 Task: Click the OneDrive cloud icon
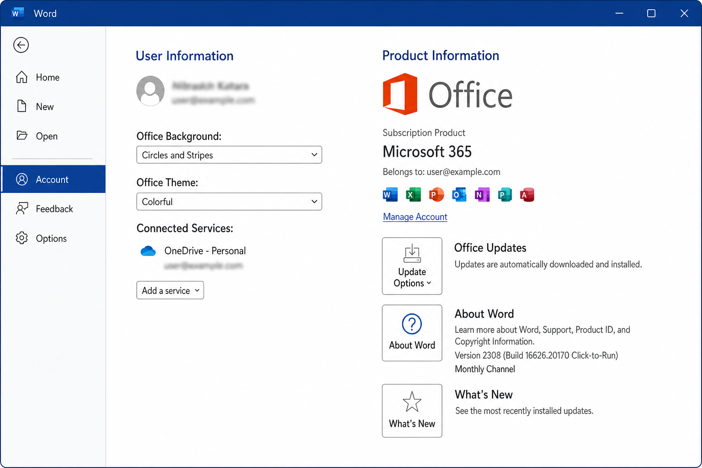148,251
